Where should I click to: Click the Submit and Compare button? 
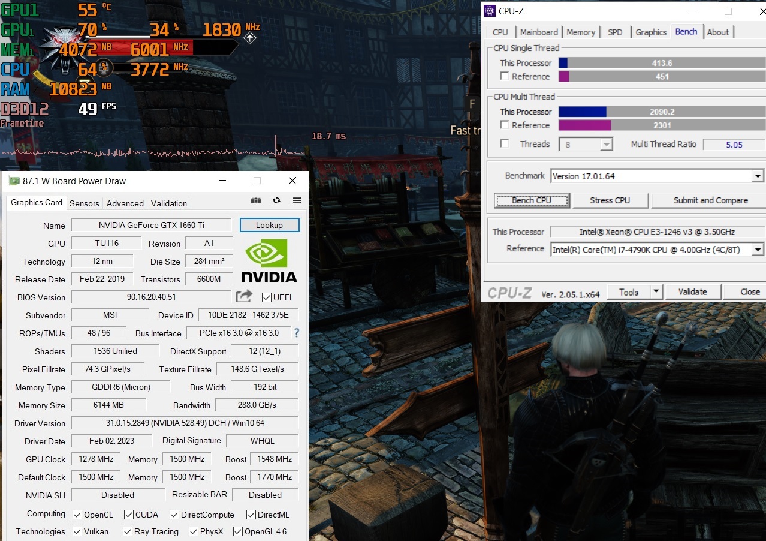pos(710,200)
